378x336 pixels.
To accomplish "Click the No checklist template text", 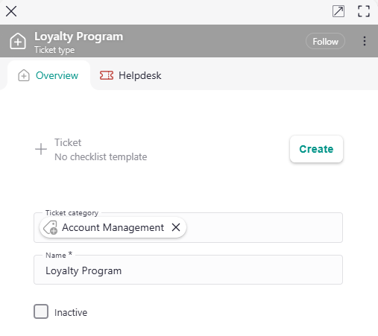I will point(101,157).
